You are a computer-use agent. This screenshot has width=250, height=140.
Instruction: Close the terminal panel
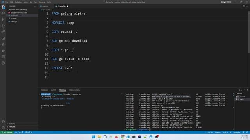[x=247, y=90]
